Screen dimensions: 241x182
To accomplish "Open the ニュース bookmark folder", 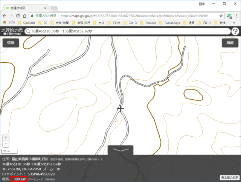I will (131, 23).
